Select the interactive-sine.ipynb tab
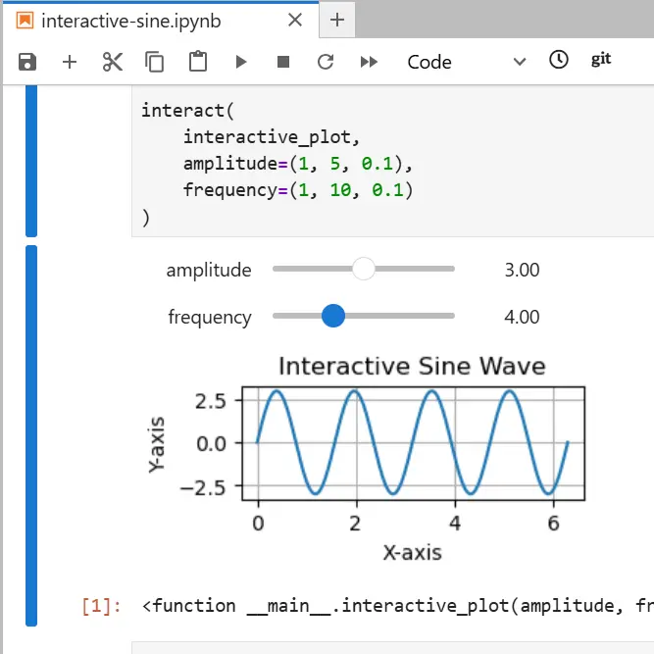Viewport: 654px width, 654px height. pyautogui.click(x=147, y=20)
